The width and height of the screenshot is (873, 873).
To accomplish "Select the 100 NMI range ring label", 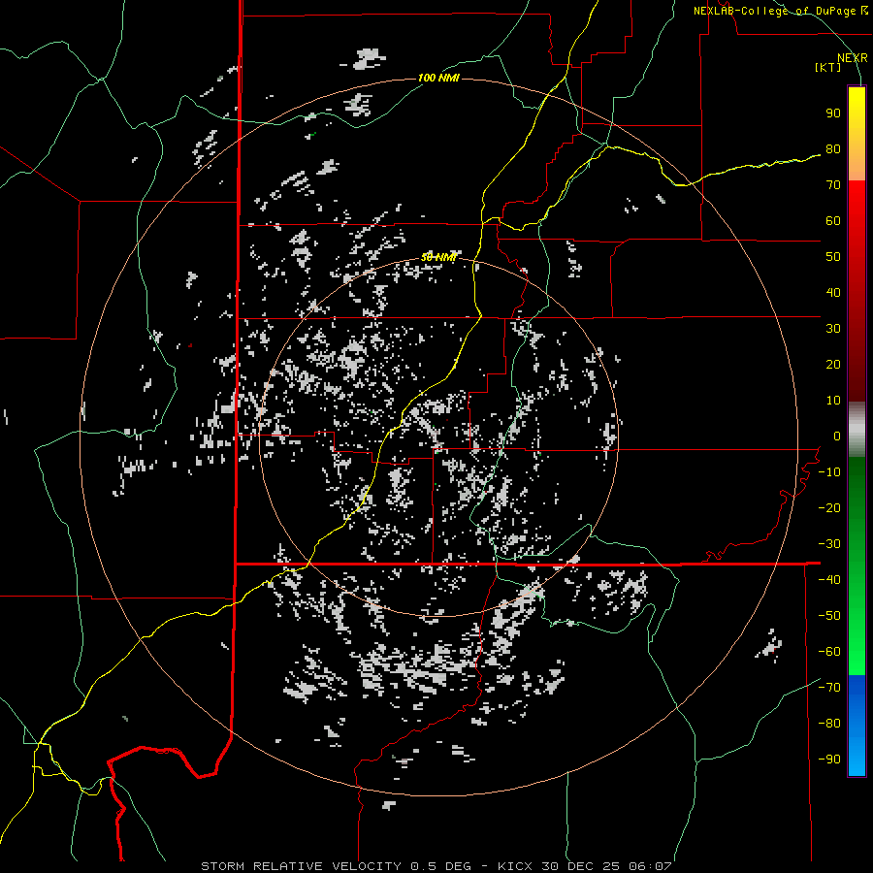I will point(438,78).
